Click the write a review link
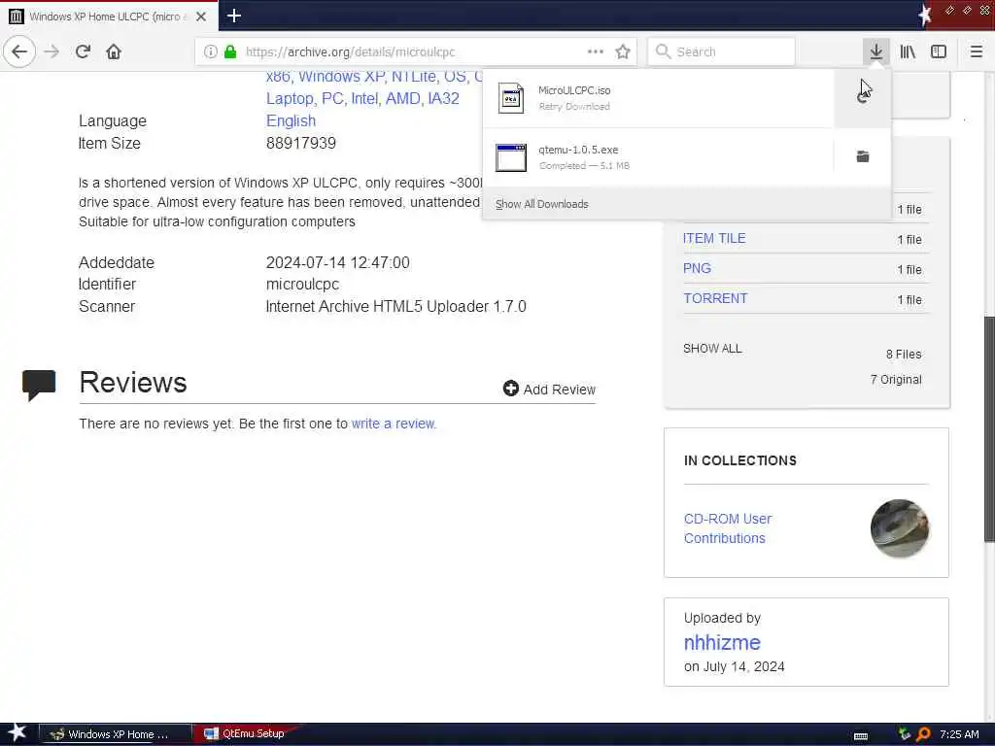 395,424
